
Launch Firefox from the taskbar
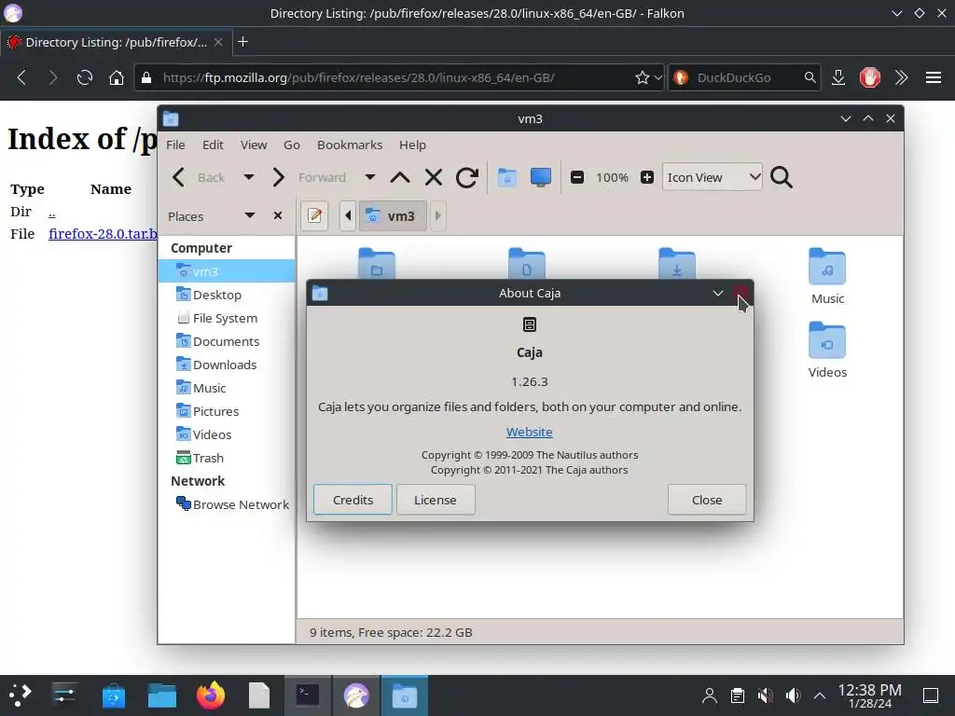point(210,695)
